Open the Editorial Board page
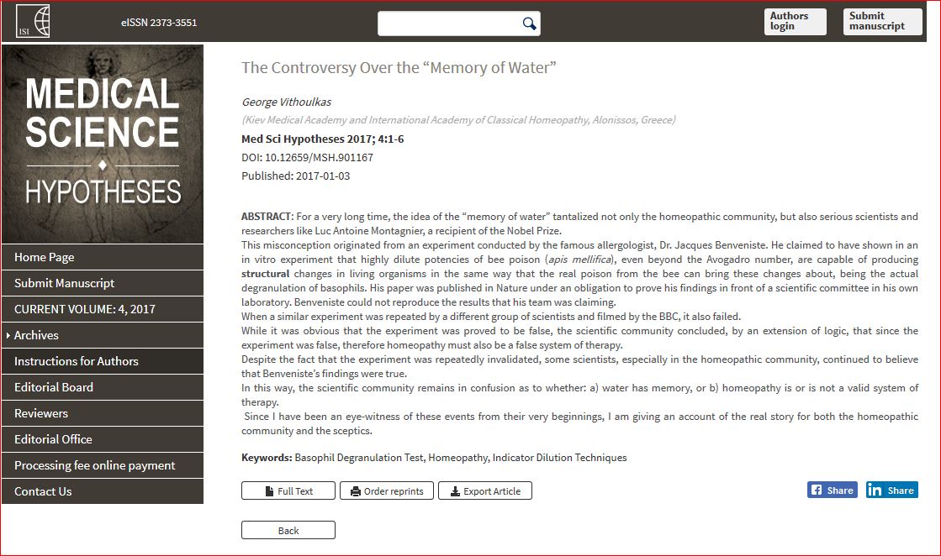Screen dimensions: 941x556 103,387
